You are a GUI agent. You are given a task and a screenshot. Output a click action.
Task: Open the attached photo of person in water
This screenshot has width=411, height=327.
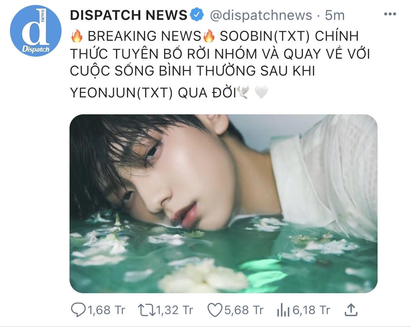[223, 203]
